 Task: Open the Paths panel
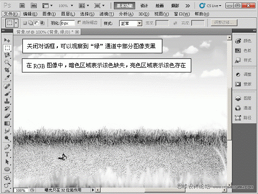coord(244,118)
